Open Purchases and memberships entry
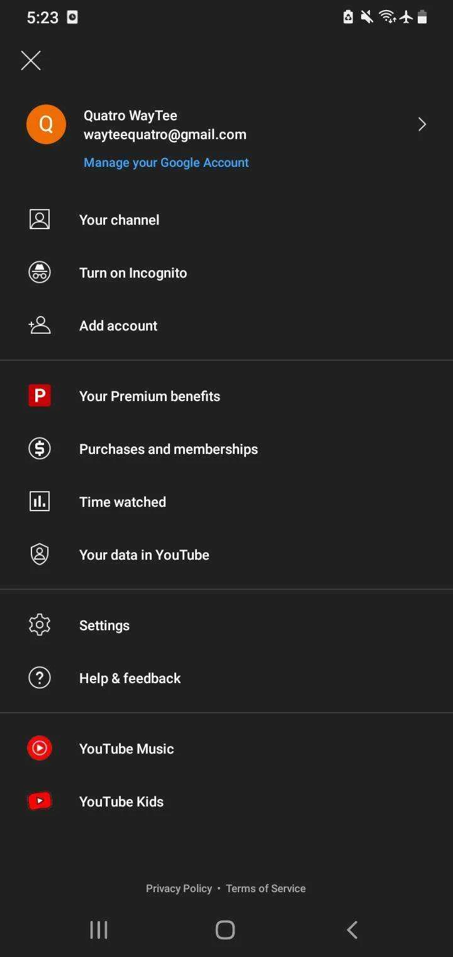Viewport: 453px width, 957px height. [226, 449]
